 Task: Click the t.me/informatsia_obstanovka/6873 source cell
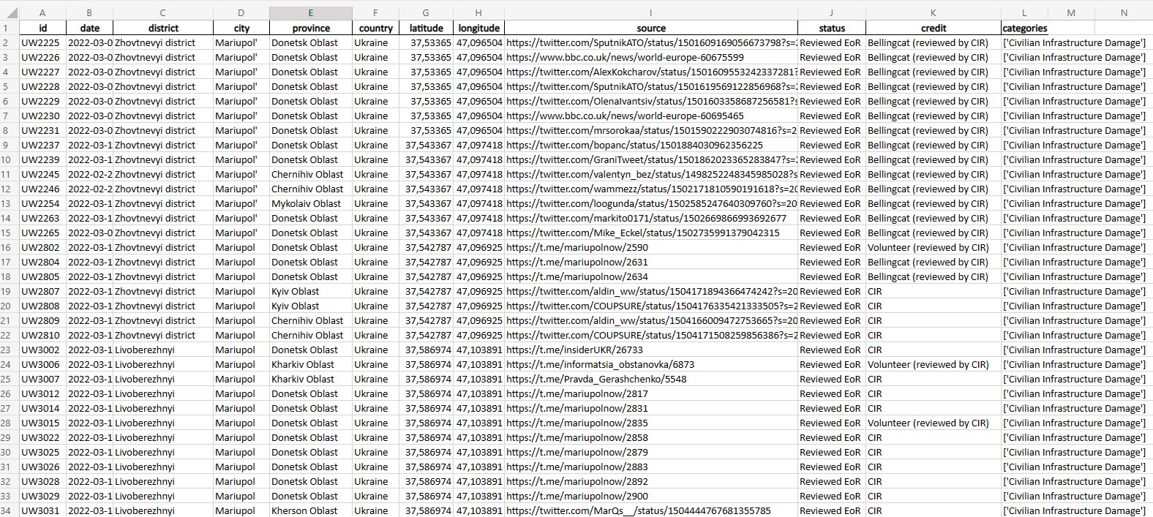click(651, 364)
